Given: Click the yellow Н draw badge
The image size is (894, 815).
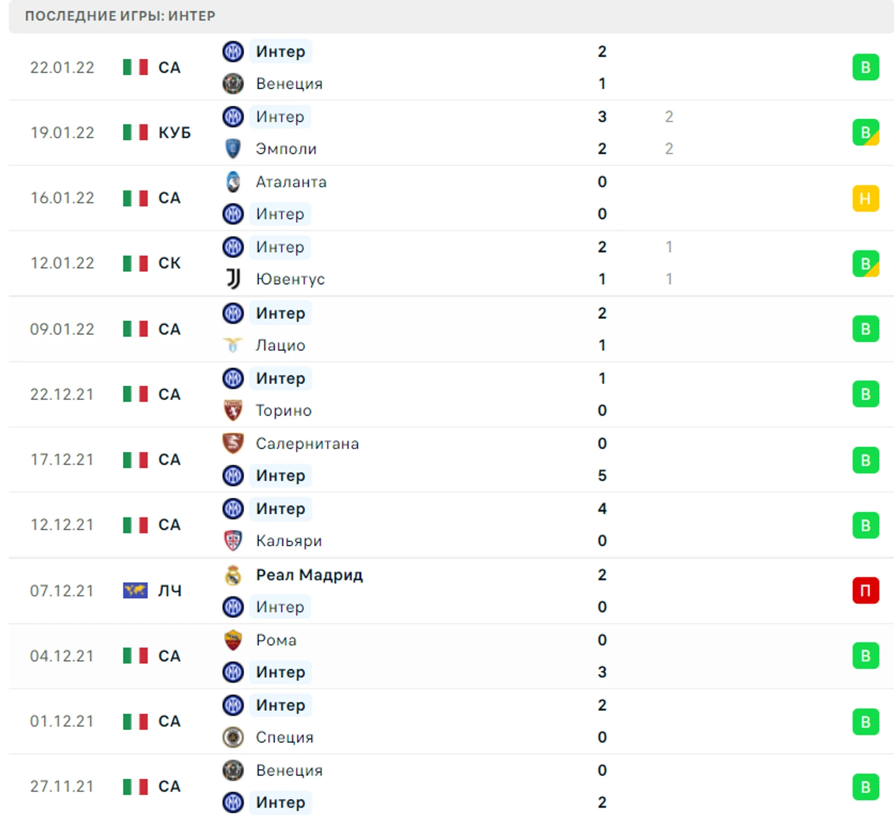Looking at the screenshot, I should (865, 198).
